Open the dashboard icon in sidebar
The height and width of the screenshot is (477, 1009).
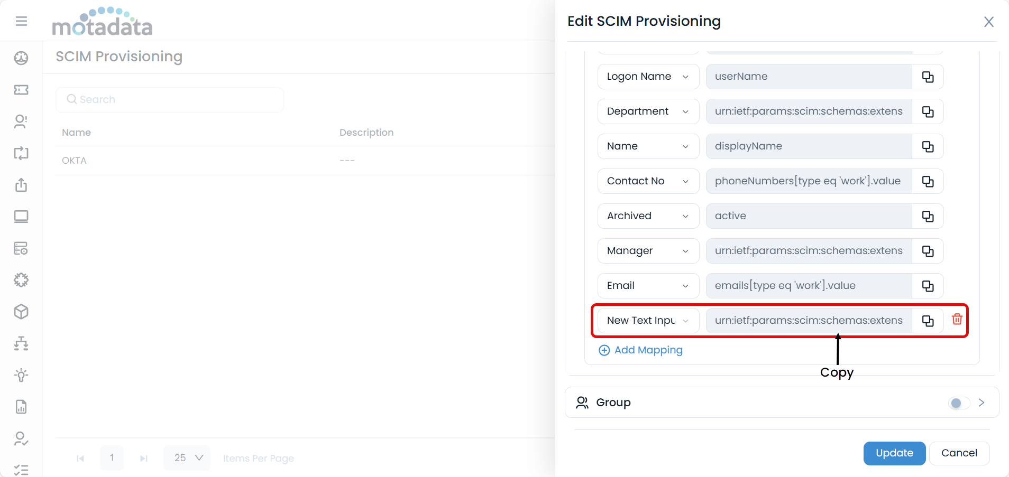[x=21, y=58]
